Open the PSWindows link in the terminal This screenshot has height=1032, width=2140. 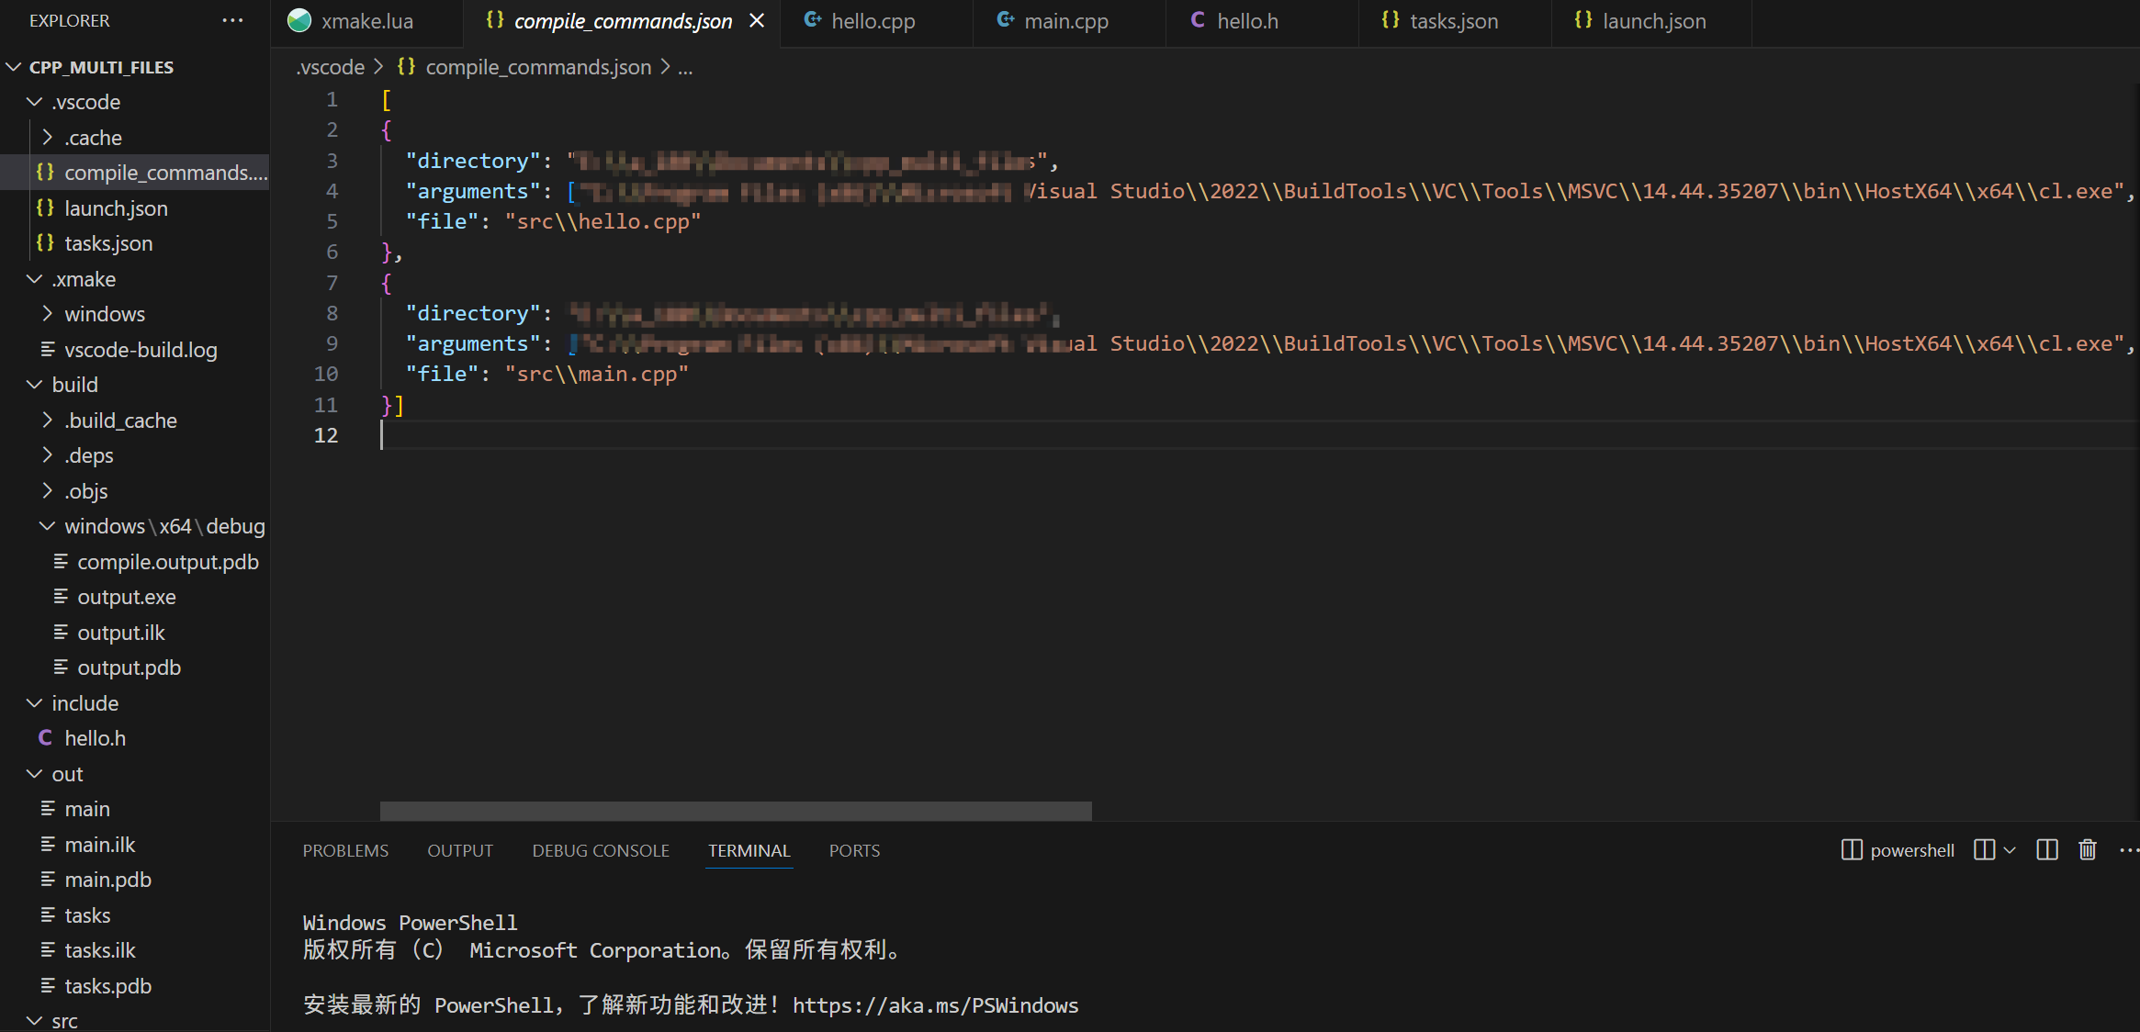click(x=935, y=1004)
